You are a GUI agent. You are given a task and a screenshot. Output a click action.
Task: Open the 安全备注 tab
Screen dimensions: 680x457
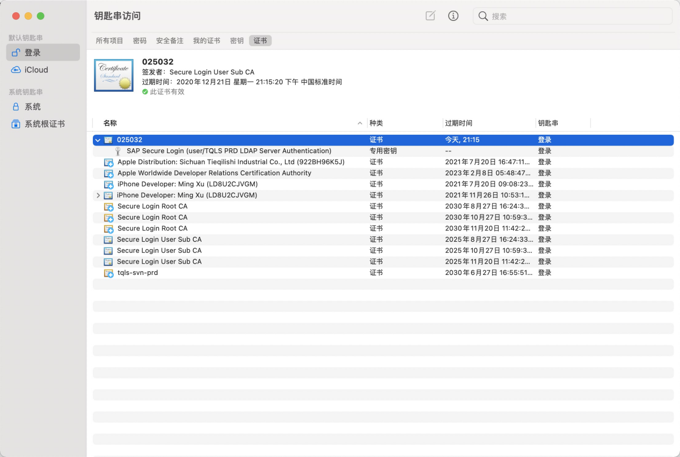[x=170, y=41]
